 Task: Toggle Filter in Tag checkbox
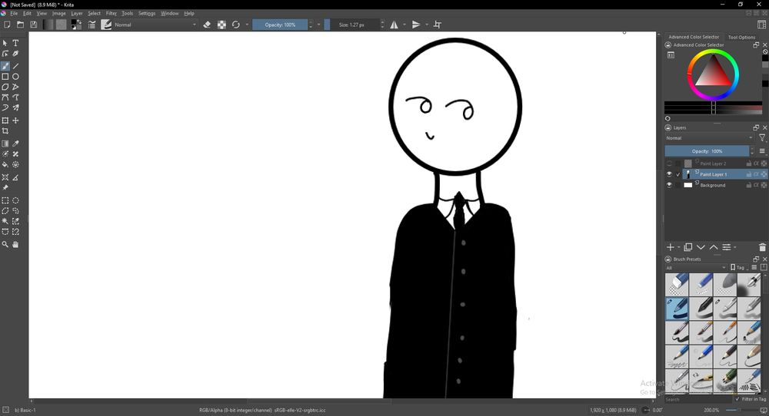[737, 399]
